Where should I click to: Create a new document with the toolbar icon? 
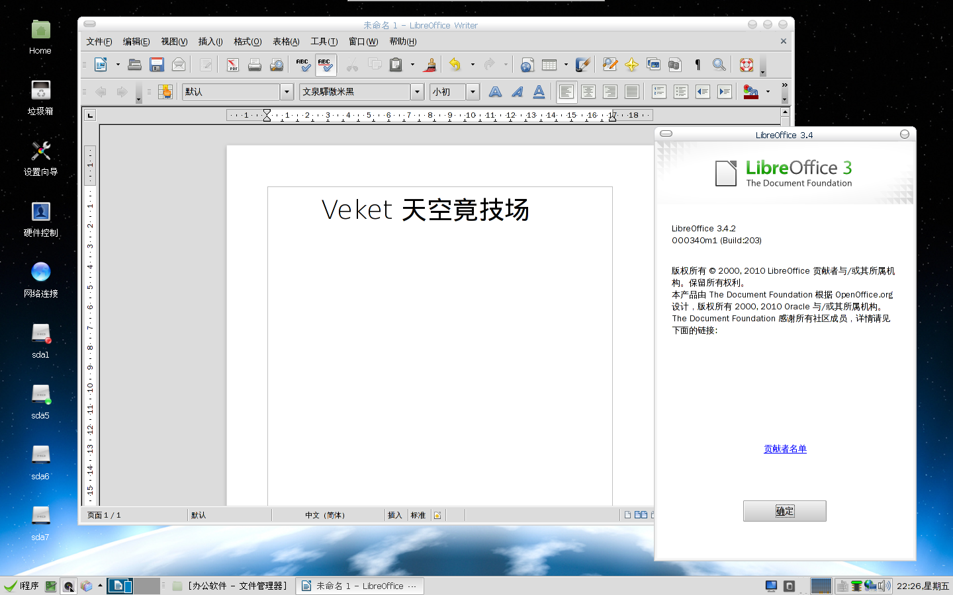coord(101,65)
